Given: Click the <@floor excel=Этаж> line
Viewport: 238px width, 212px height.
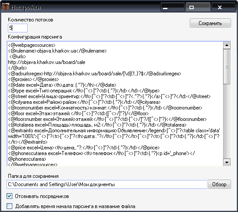Looking at the screenshot, I should 78,113.
